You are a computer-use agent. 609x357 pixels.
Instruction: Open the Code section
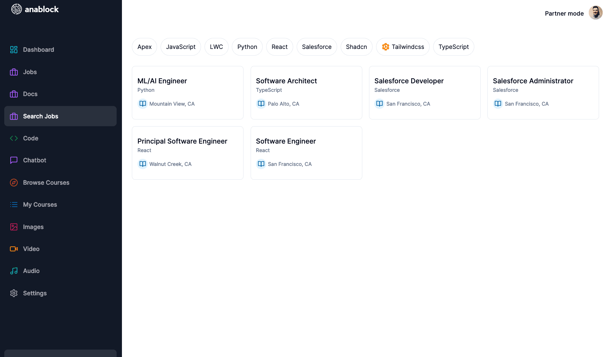pyautogui.click(x=60, y=138)
